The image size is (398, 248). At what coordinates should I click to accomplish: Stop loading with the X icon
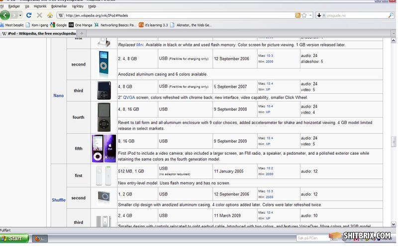[39, 15]
